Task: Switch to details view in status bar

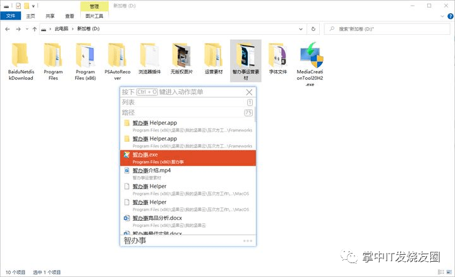Action: (x=441, y=272)
